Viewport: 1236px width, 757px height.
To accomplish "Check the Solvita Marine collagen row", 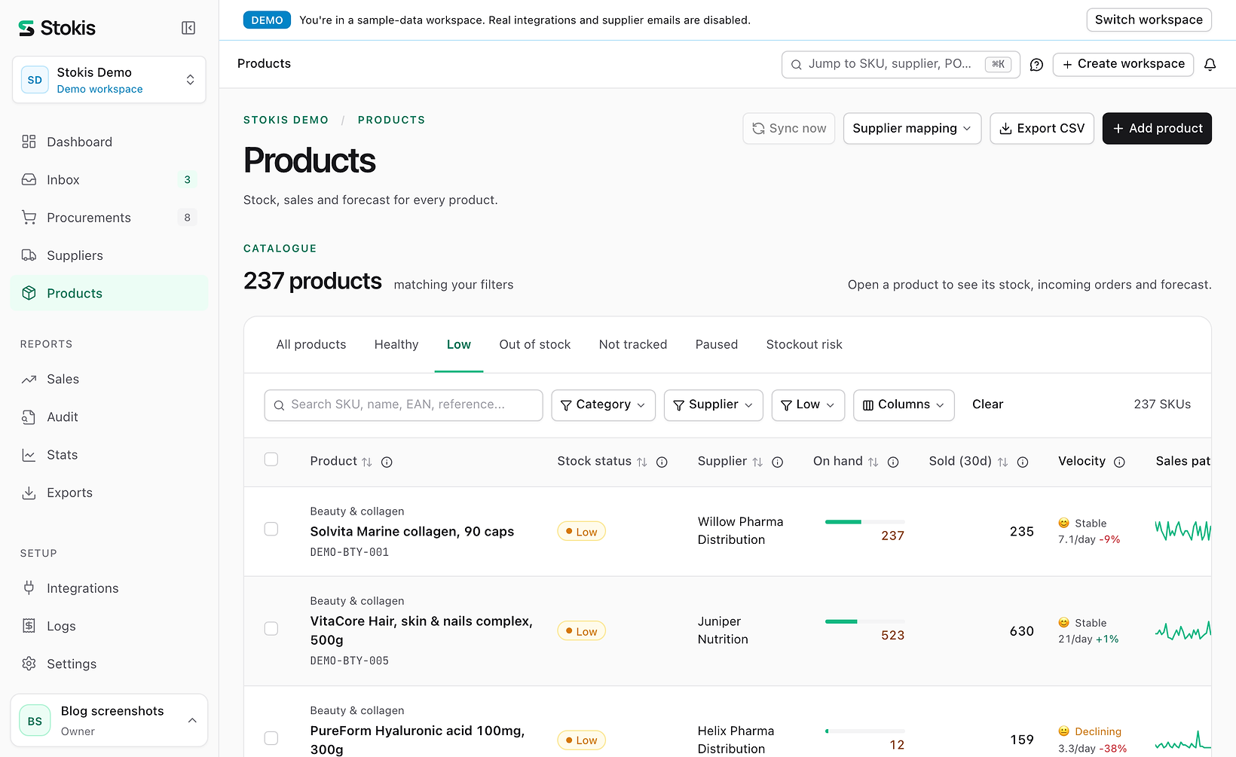I will point(271,530).
